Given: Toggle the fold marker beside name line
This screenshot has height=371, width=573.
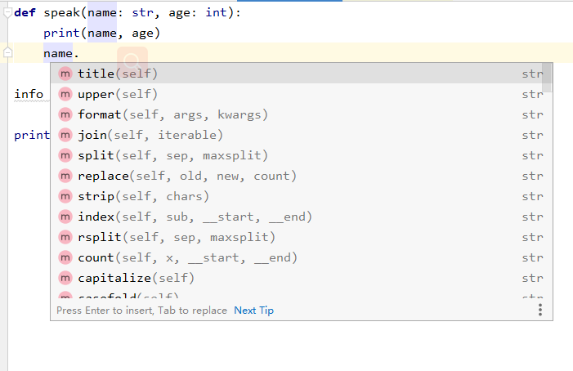Looking at the screenshot, I should point(7,53).
